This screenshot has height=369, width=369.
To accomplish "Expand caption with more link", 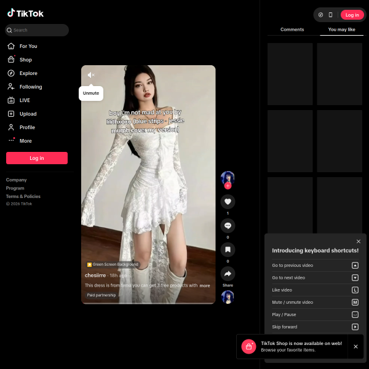I will 205,285.
